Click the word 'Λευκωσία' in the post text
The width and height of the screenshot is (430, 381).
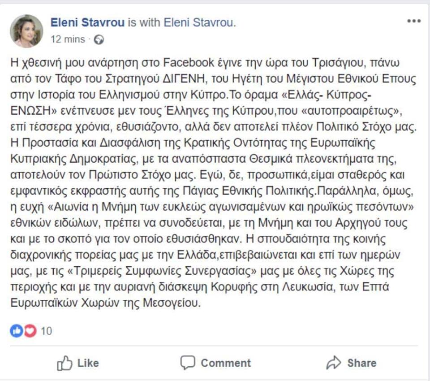307,287
